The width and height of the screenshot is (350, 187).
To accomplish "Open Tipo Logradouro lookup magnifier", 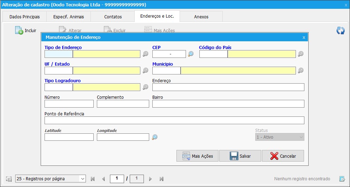I will pyautogui.click(x=146, y=87).
